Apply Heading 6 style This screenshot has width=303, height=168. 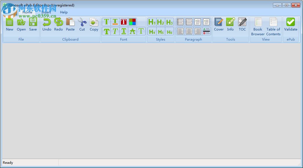[x=169, y=32]
